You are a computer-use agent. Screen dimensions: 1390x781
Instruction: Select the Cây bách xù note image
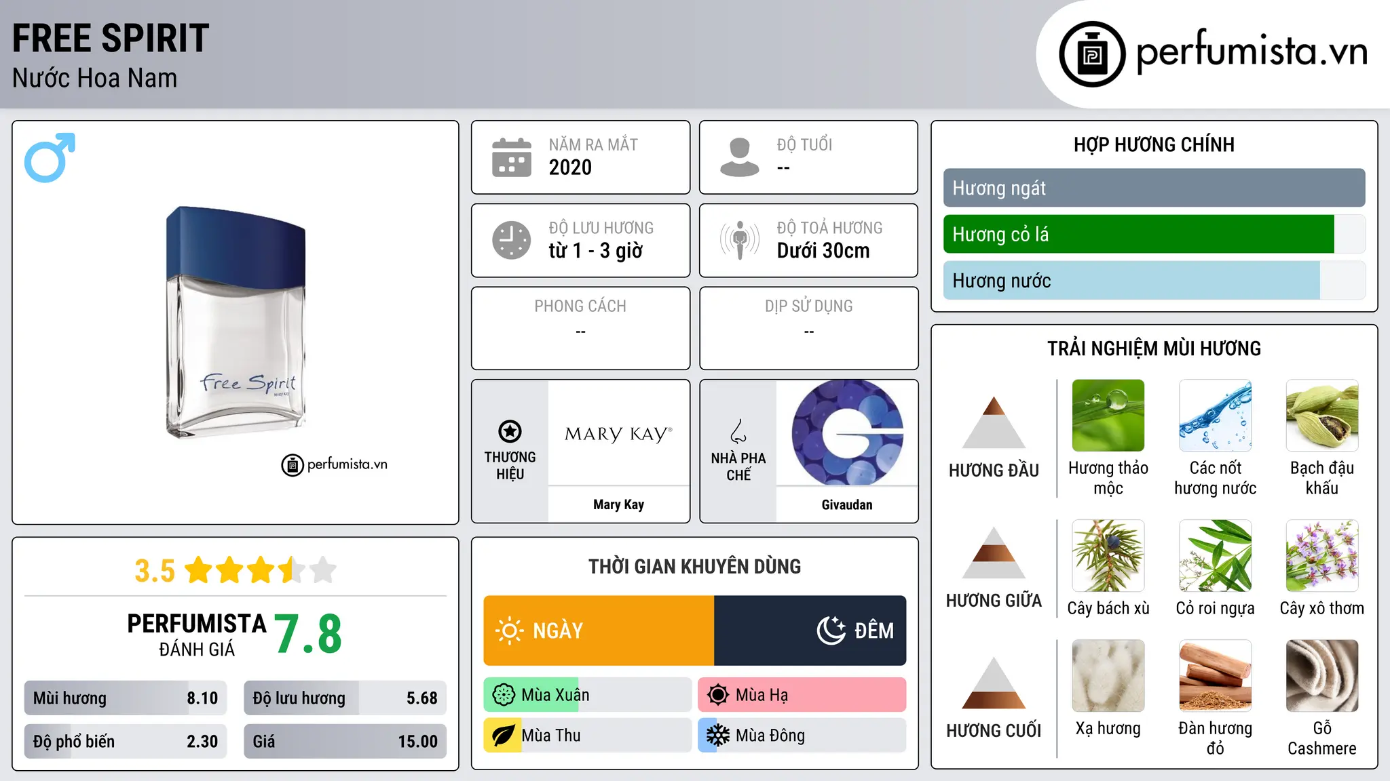click(1108, 556)
